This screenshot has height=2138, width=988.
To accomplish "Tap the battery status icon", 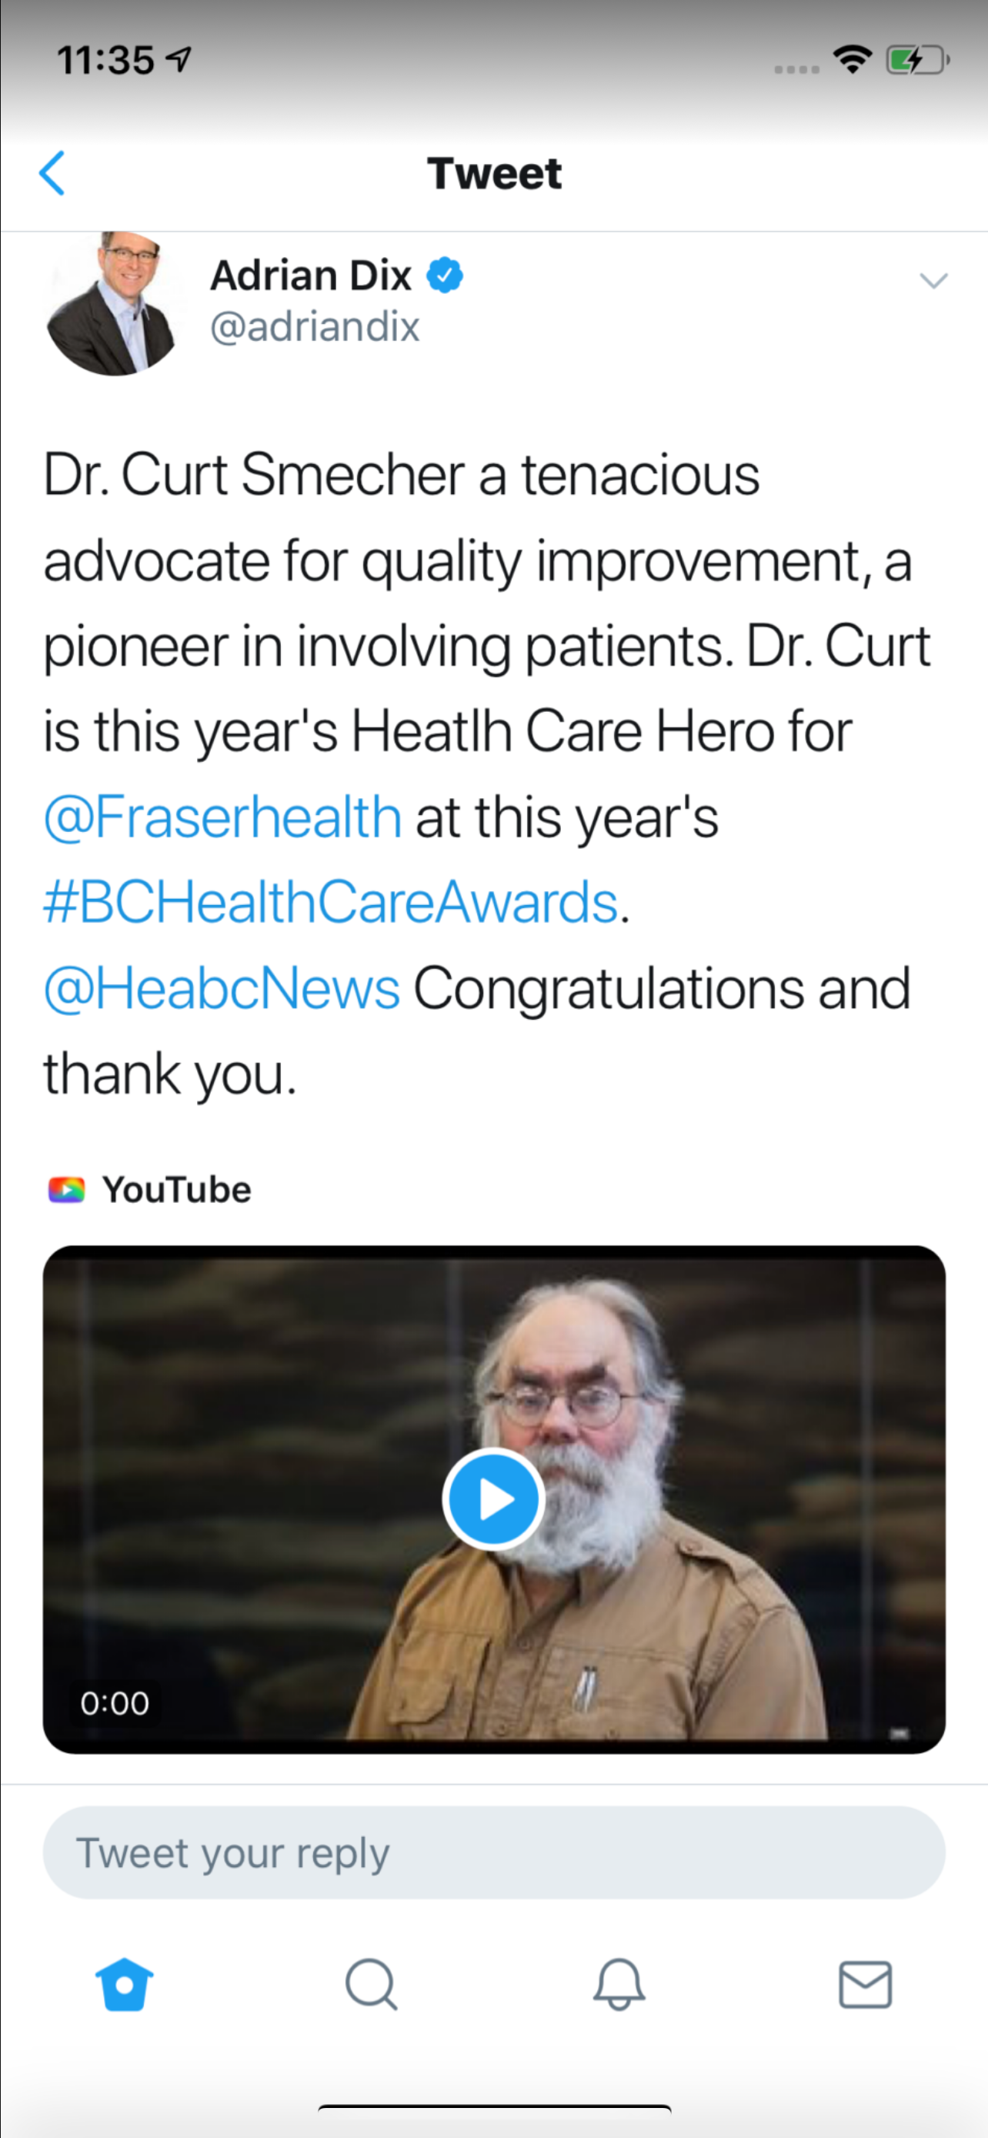I will [916, 61].
